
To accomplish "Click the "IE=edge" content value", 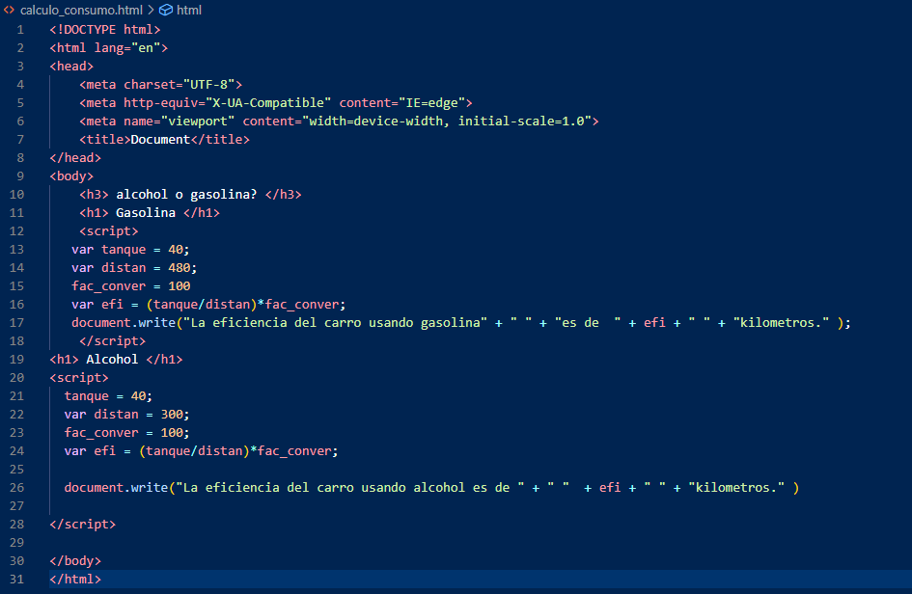I will tap(431, 103).
